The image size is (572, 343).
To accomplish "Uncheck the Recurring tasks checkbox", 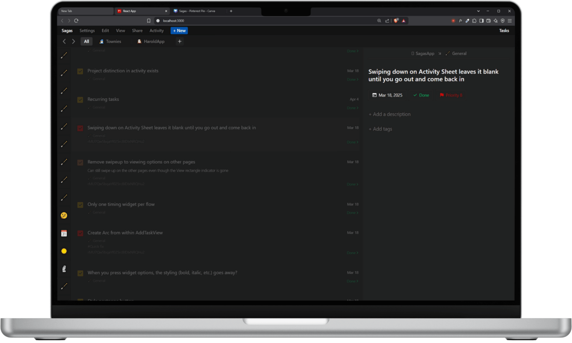I will pyautogui.click(x=80, y=100).
